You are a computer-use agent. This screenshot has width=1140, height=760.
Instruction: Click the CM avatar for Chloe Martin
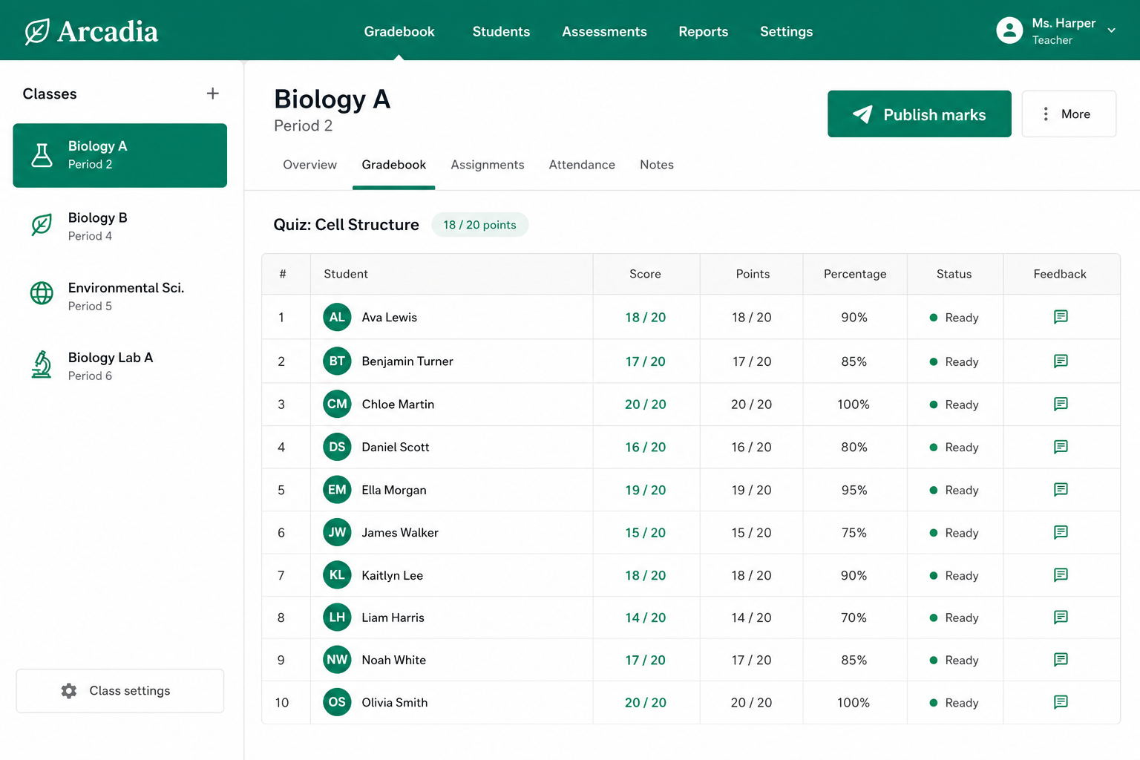[337, 404]
